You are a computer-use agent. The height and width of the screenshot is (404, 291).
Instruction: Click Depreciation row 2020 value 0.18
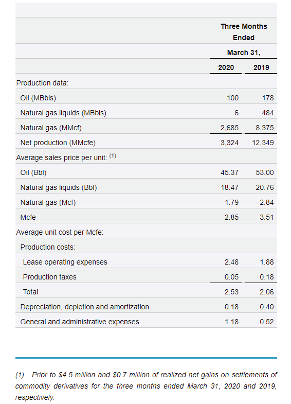coord(231,307)
